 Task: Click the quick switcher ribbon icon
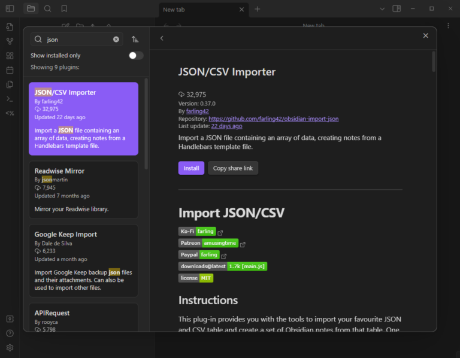coord(10,27)
